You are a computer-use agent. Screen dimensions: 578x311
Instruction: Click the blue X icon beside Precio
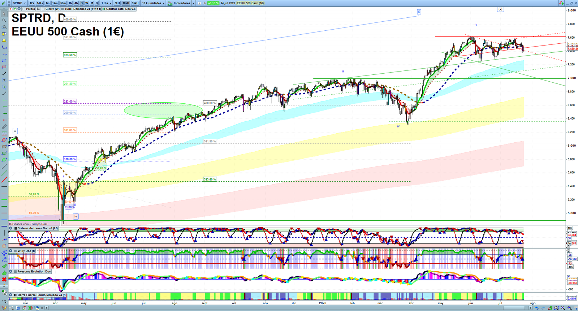pos(19,9)
